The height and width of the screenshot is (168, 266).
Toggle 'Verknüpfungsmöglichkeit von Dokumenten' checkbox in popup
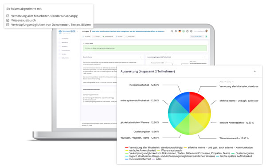[x=8, y=24]
